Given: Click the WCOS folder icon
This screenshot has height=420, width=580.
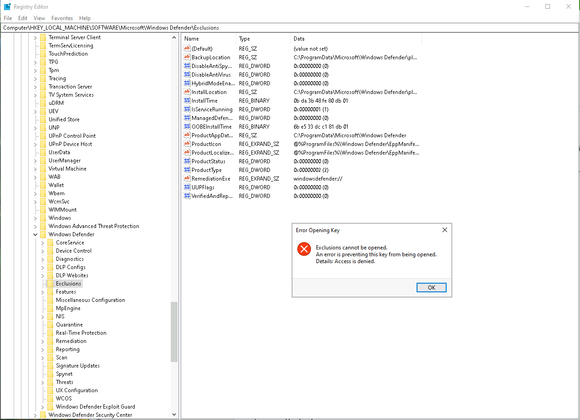Looking at the screenshot, I should 50,399.
